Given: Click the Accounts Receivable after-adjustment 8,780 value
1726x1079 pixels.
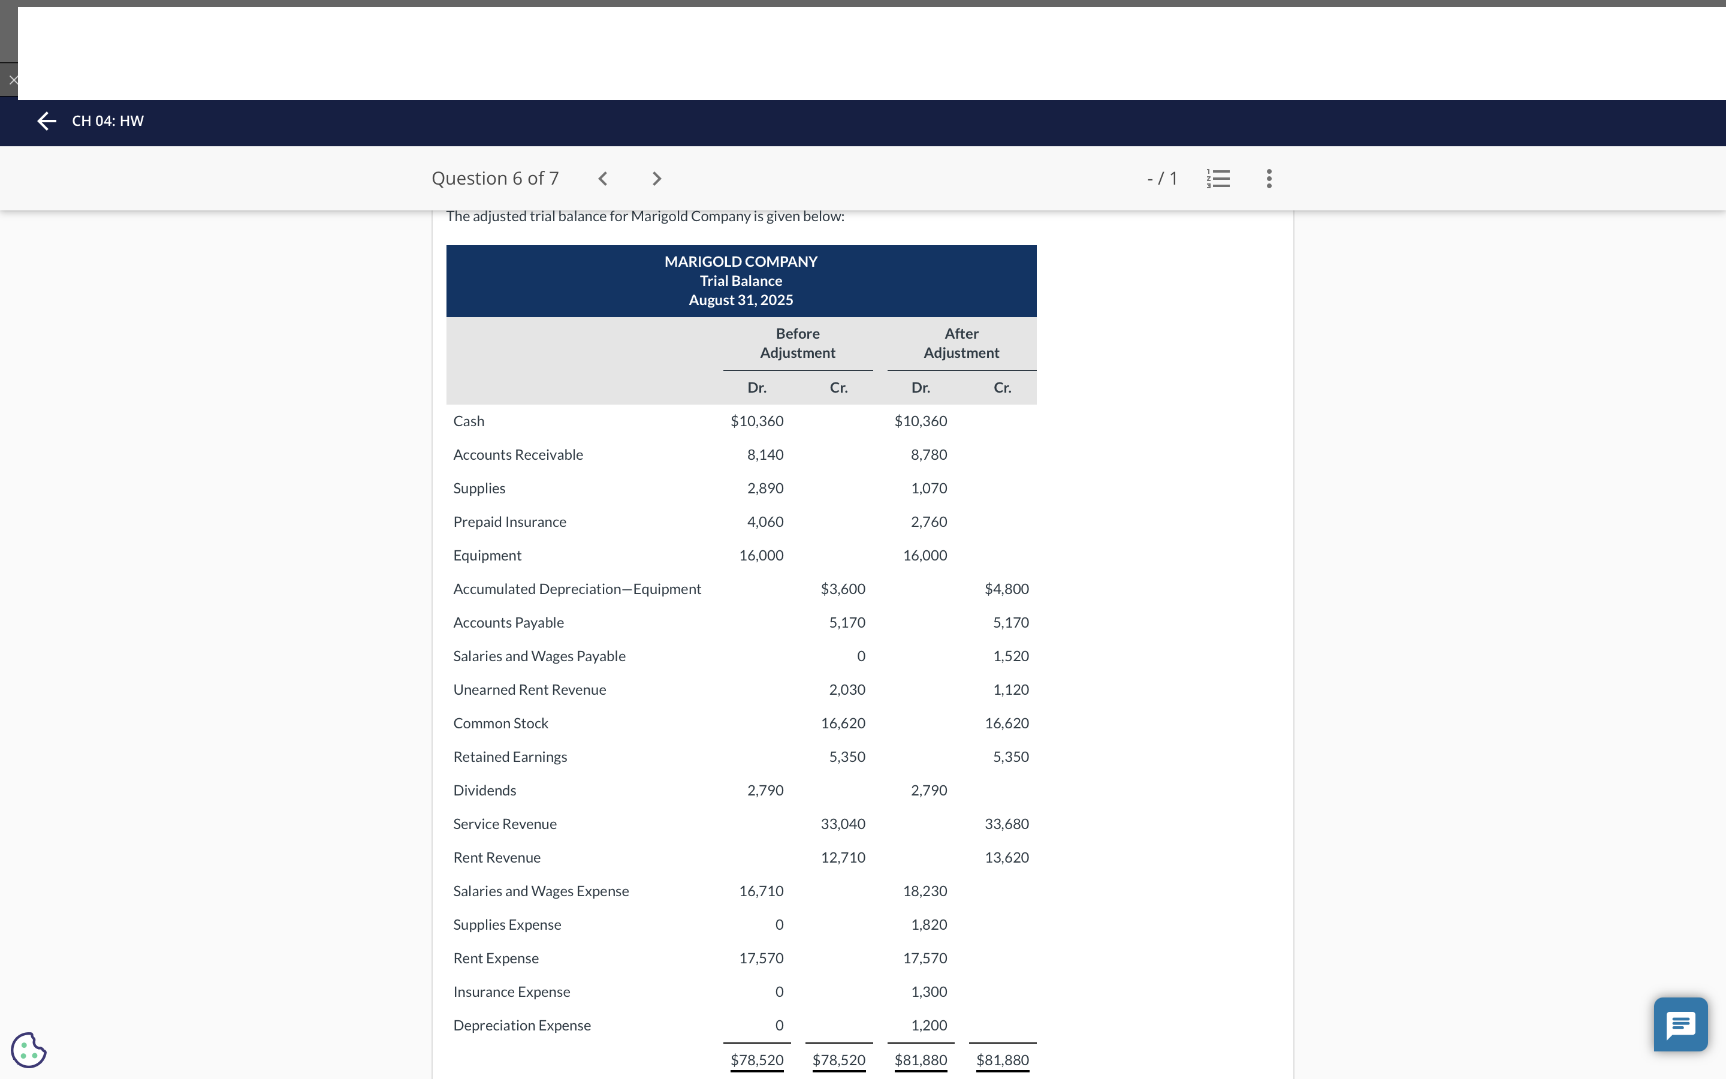Looking at the screenshot, I should (x=928, y=454).
